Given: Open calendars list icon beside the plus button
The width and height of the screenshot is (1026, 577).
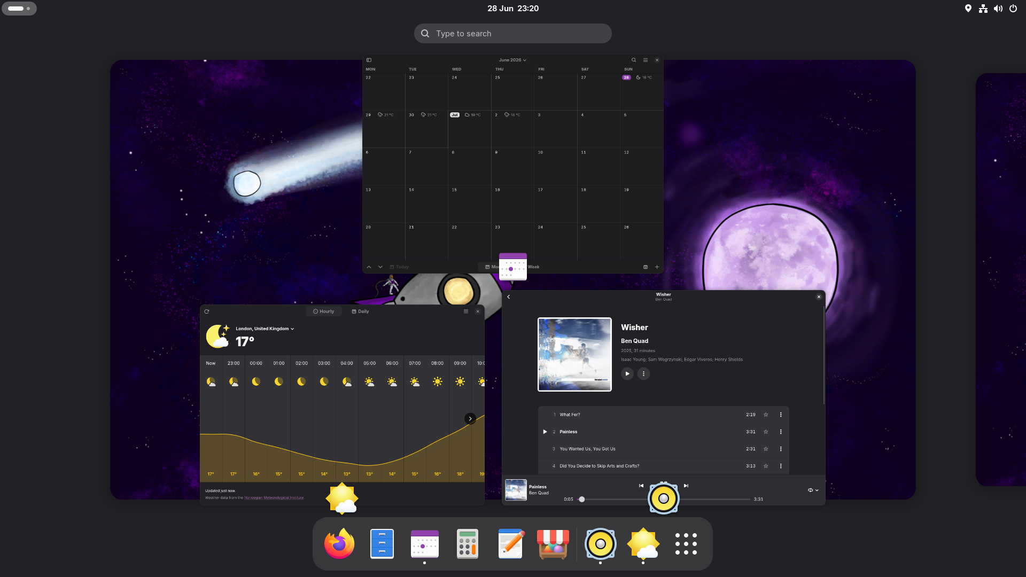Looking at the screenshot, I should pyautogui.click(x=646, y=267).
